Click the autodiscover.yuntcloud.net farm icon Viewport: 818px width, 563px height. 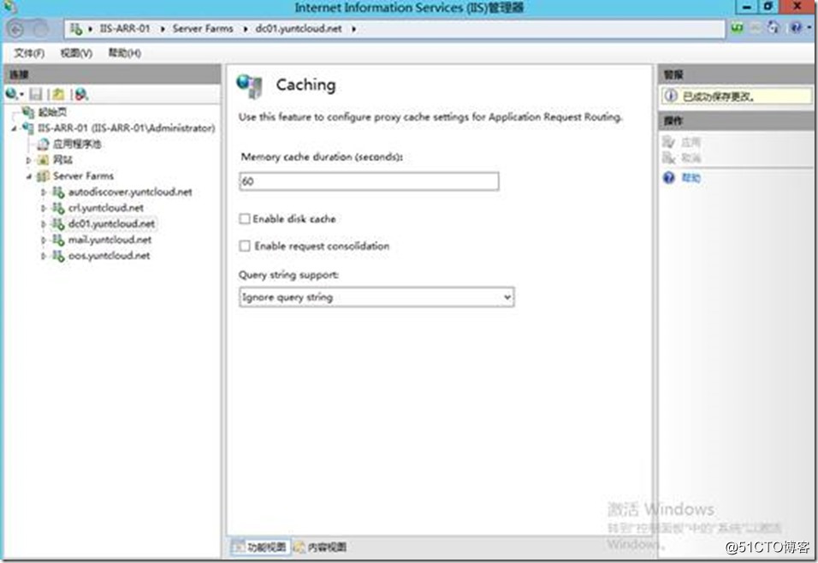point(58,193)
